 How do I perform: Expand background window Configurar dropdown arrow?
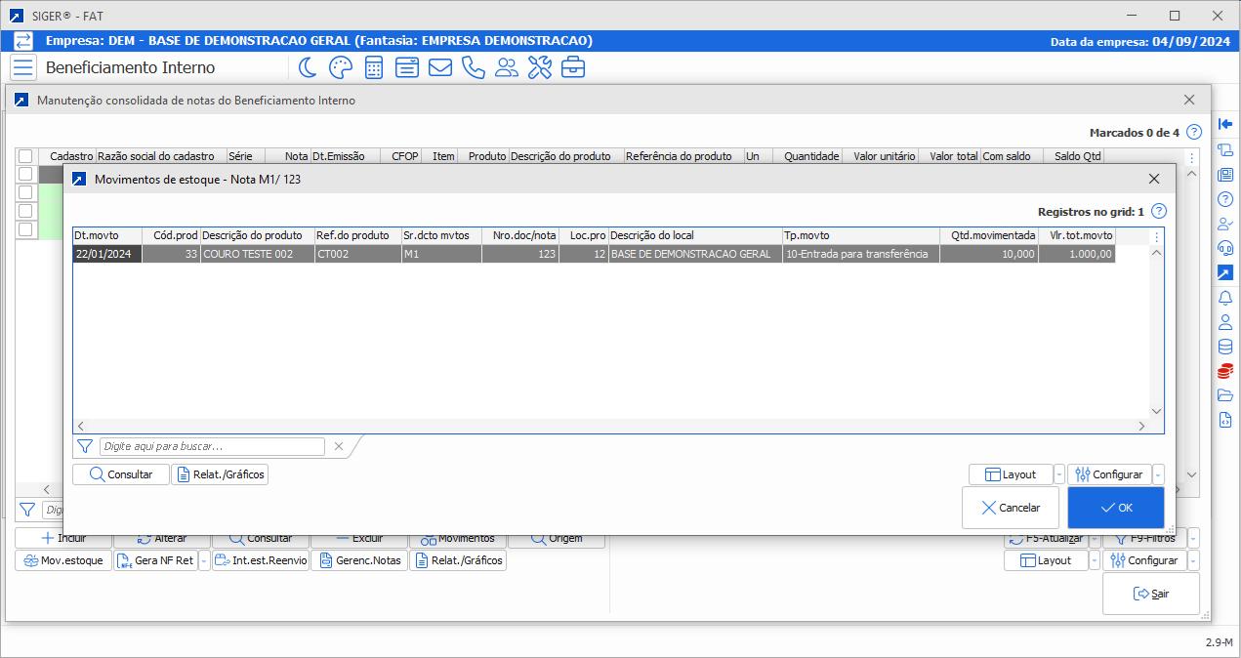point(1193,560)
